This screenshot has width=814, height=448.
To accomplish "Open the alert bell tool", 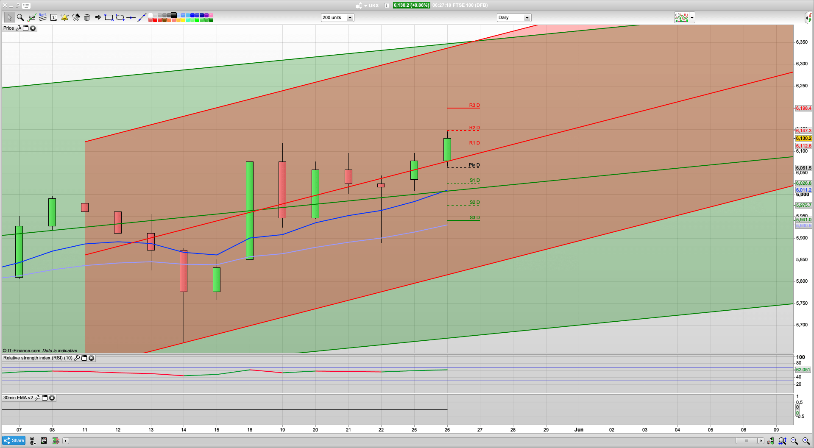I will [64, 17].
